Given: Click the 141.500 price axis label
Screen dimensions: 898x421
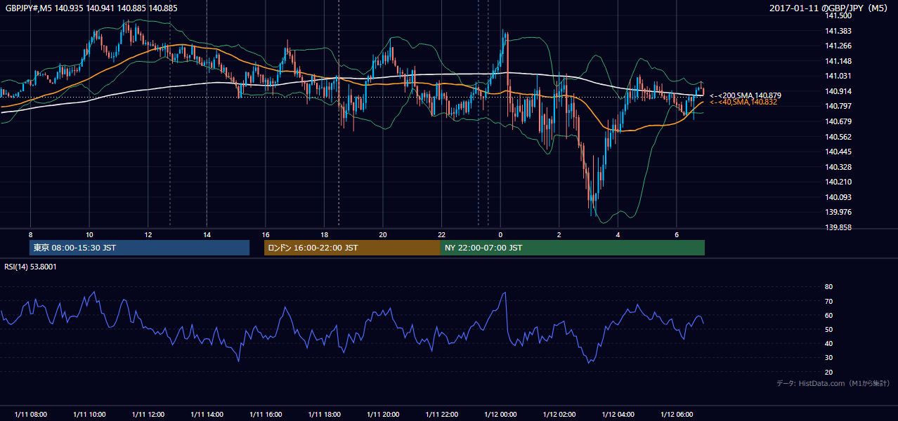Looking at the screenshot, I should pyautogui.click(x=838, y=15).
